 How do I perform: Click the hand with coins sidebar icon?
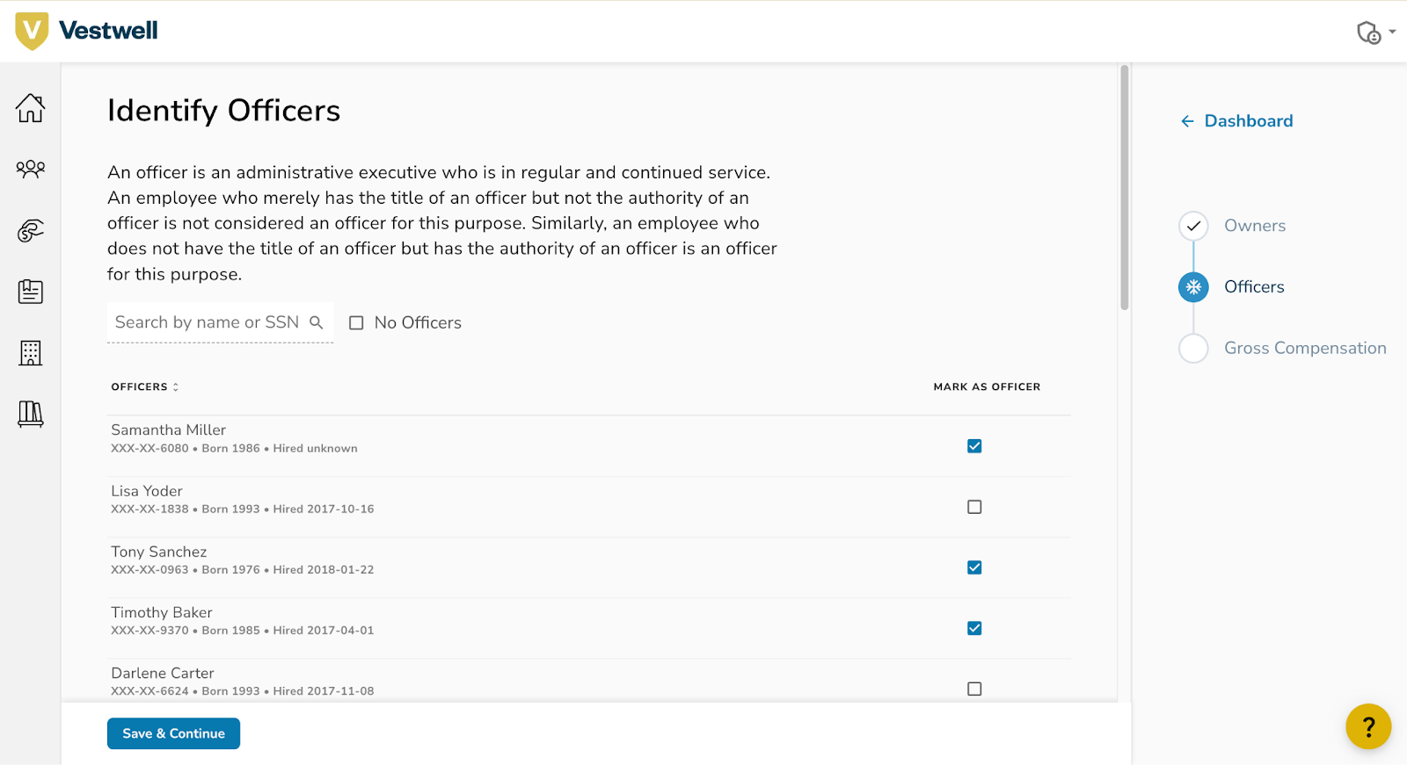(31, 230)
